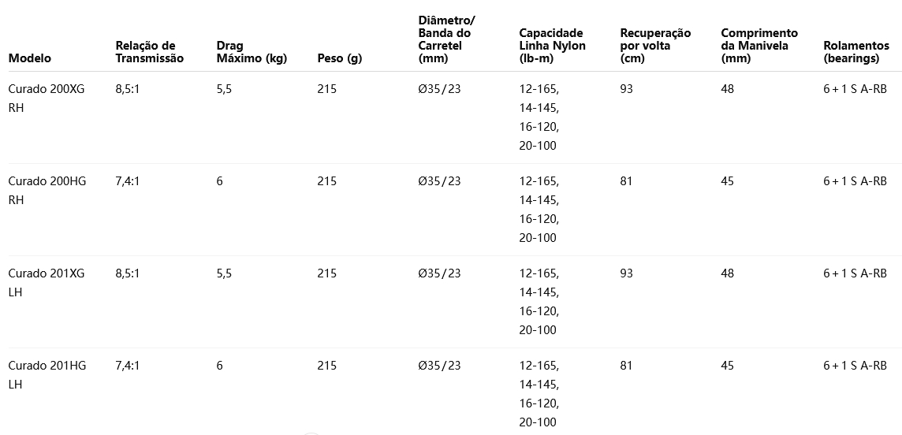
Task: Click the 7,4:1 ratio for Curado 201HG LH
Action: pos(127,366)
